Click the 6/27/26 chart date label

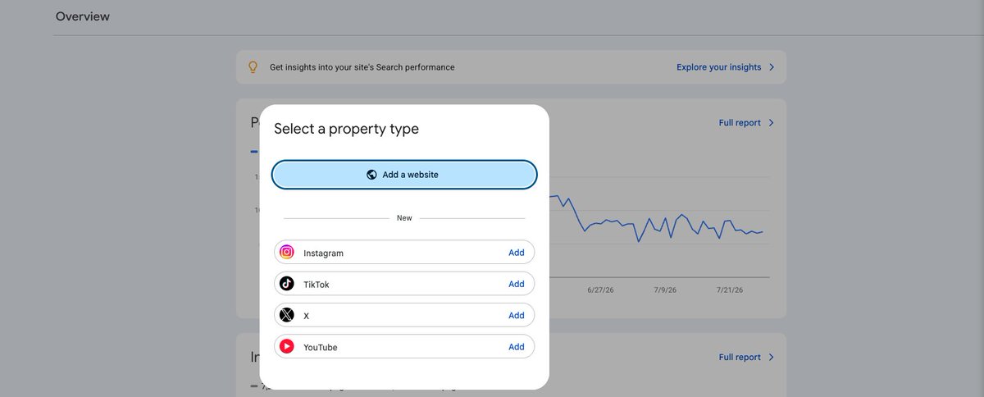tap(600, 290)
